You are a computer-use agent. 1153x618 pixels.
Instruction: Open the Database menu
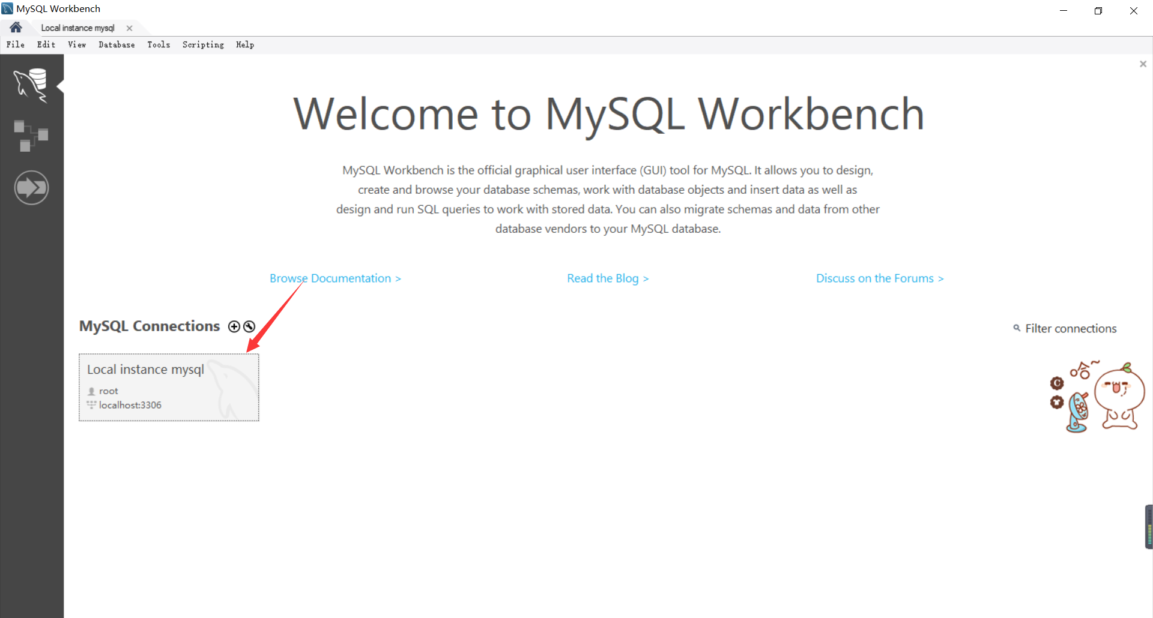coord(117,45)
